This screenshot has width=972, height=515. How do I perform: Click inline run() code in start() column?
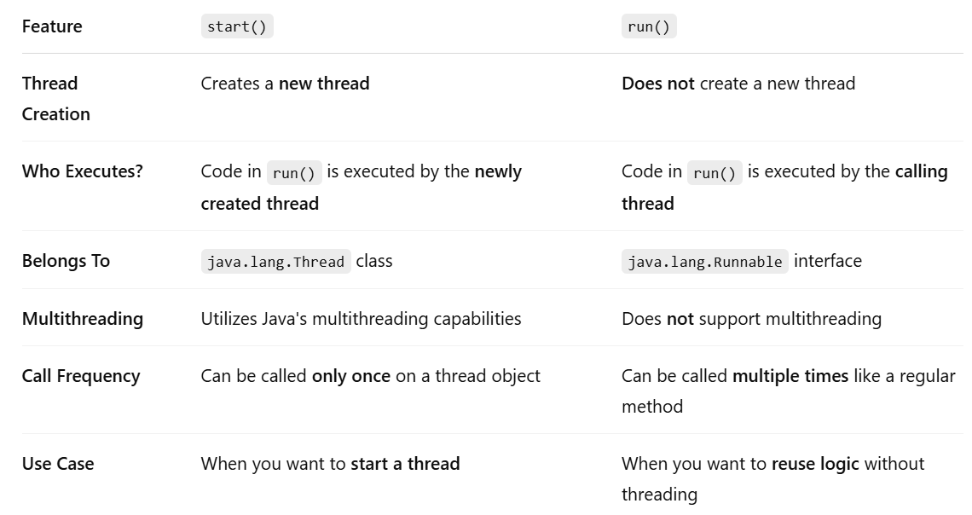294,172
